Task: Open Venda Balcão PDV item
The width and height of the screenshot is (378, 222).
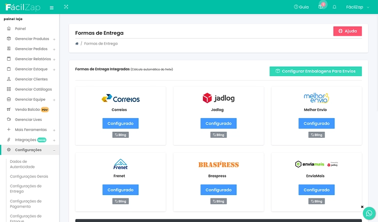Action: [x=32, y=109]
